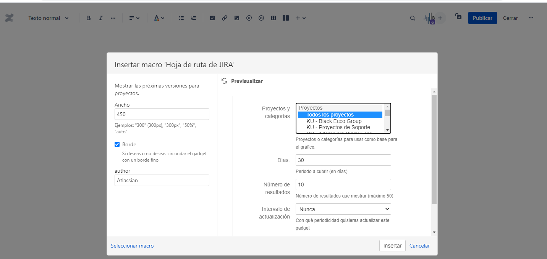
Task: Click the Insertar button
Action: pyautogui.click(x=392, y=246)
